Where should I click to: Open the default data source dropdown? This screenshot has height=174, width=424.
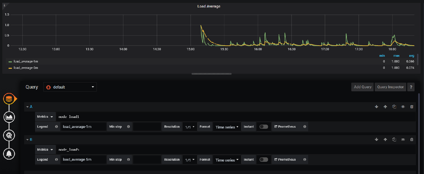tap(70, 87)
